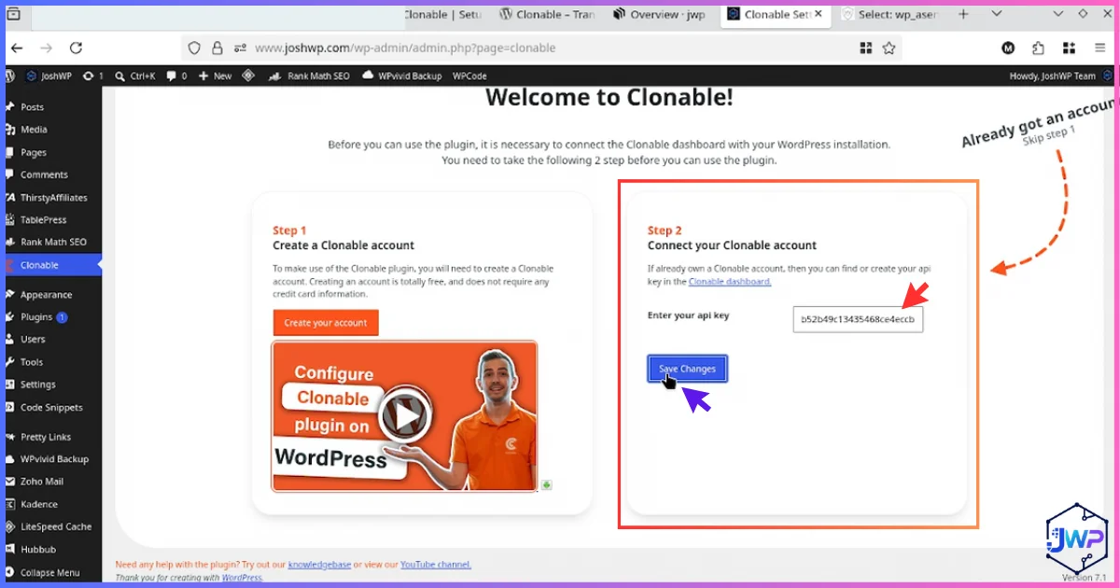The height and width of the screenshot is (588, 1120).
Task: Reload the page with the refresh icon
Action: point(77,48)
